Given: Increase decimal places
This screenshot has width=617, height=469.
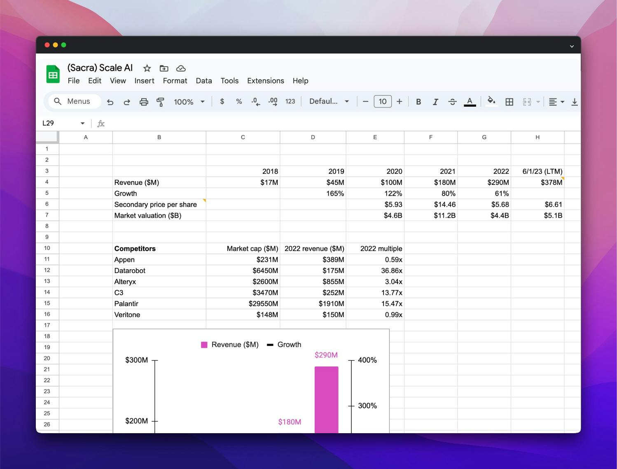Looking at the screenshot, I should (273, 102).
